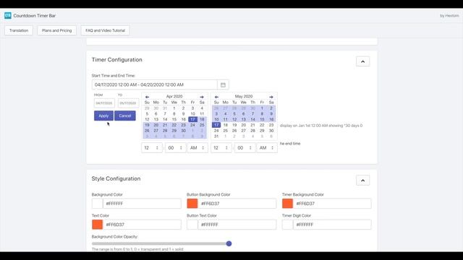Click the Button Text Color hex field
Screen dimensions: 463x260
237,225
